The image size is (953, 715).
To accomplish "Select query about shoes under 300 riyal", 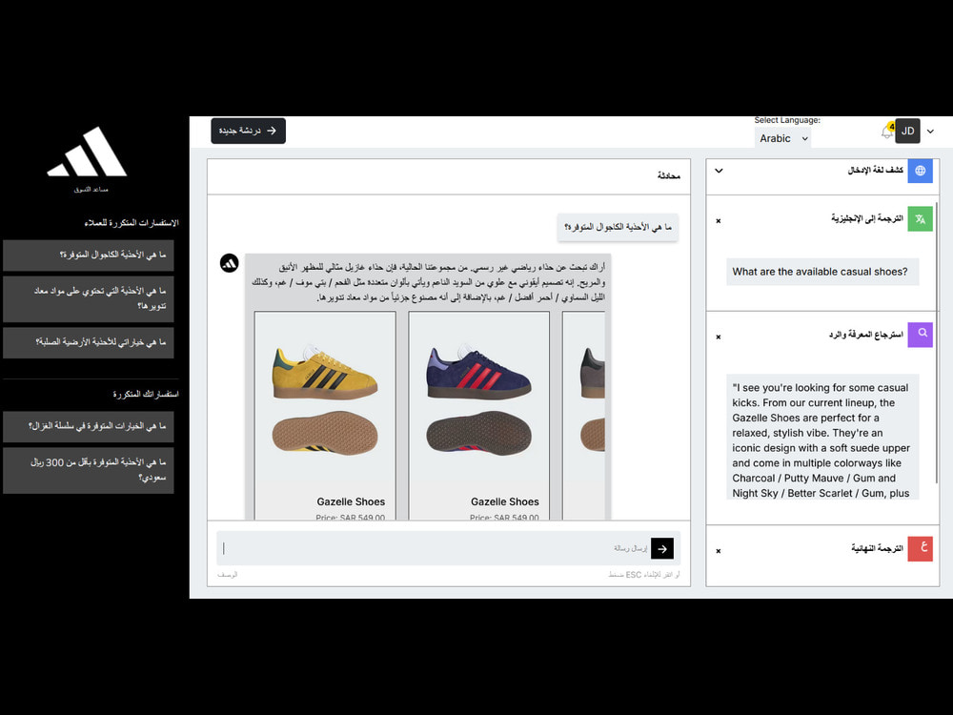I will pos(88,470).
